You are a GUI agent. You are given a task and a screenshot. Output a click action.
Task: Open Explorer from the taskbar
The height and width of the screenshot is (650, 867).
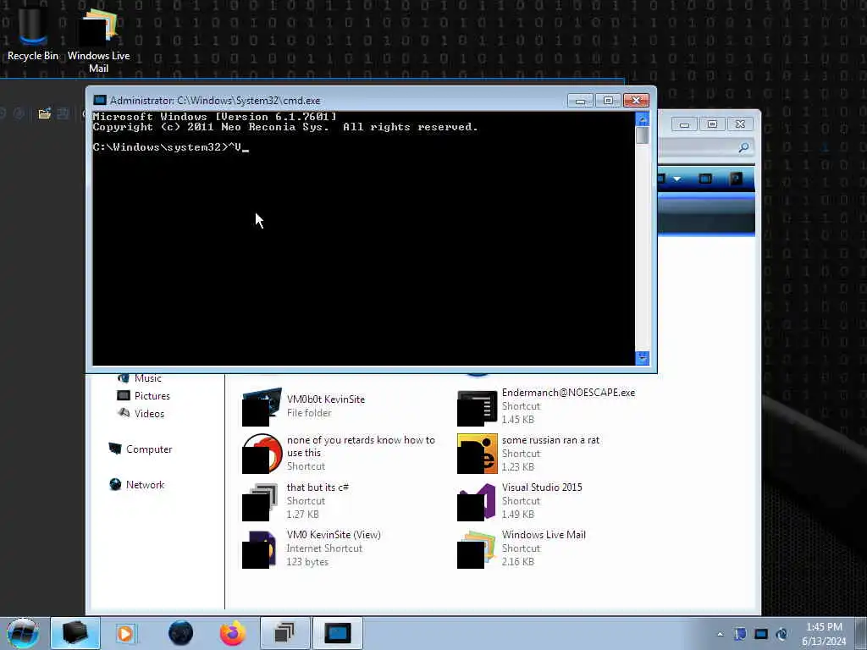click(x=75, y=633)
